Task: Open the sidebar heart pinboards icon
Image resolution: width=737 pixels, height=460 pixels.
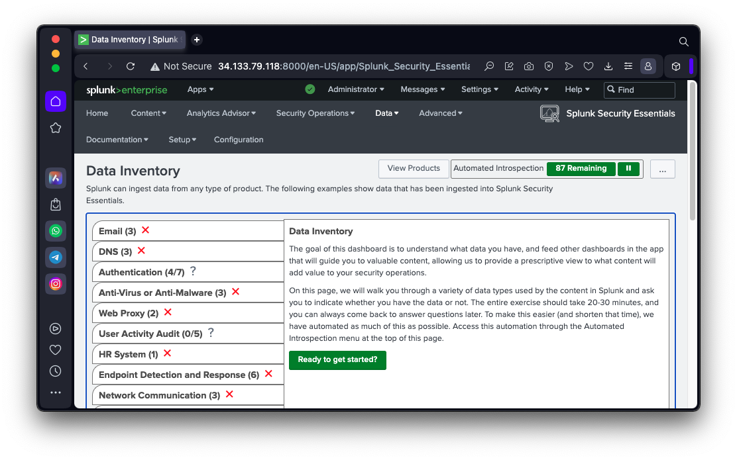Action: [x=56, y=349]
